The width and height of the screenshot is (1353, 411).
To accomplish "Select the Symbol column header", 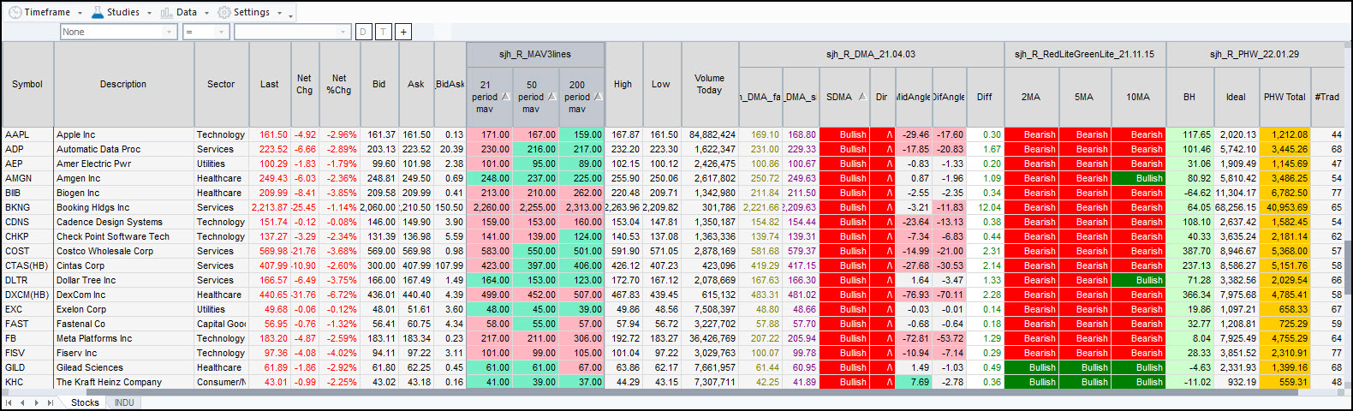I will coord(27,84).
